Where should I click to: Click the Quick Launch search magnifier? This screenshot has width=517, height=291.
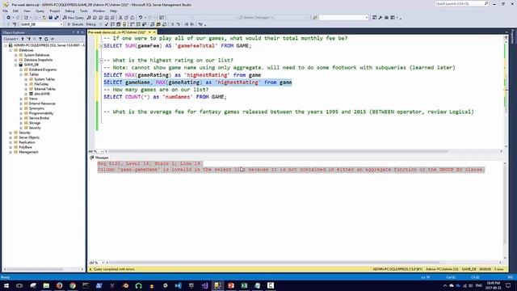tap(486, 3)
